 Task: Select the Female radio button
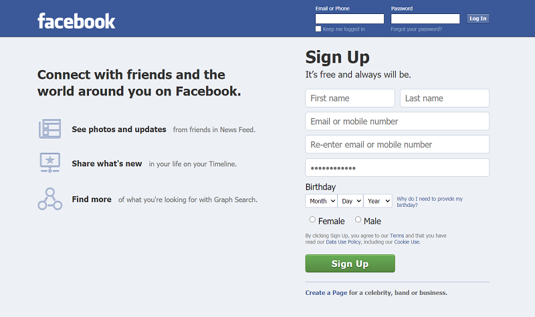click(312, 220)
